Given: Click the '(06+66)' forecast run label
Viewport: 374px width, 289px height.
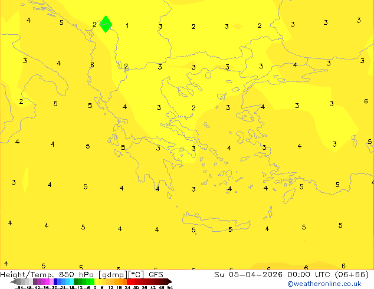Looking at the screenshot, I should (x=352, y=275).
